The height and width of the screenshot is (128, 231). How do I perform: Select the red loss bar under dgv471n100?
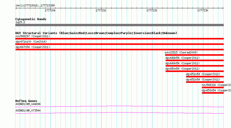click(119, 44)
